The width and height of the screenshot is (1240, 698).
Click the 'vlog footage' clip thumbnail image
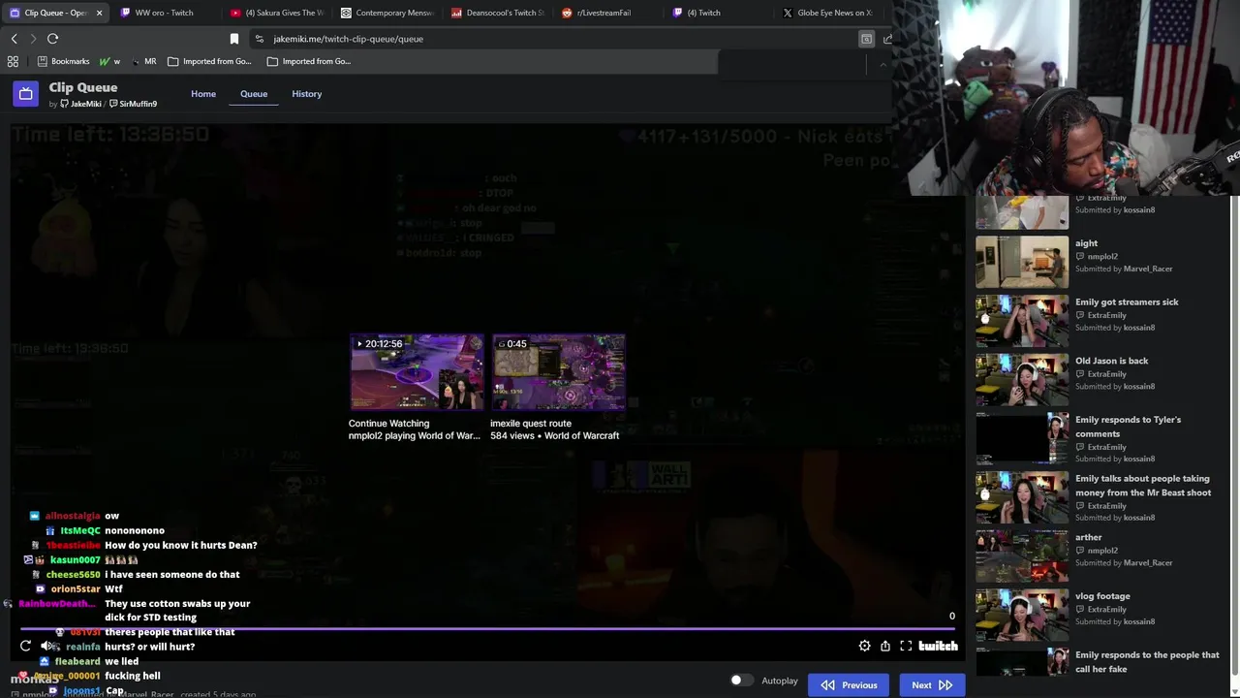(1022, 615)
